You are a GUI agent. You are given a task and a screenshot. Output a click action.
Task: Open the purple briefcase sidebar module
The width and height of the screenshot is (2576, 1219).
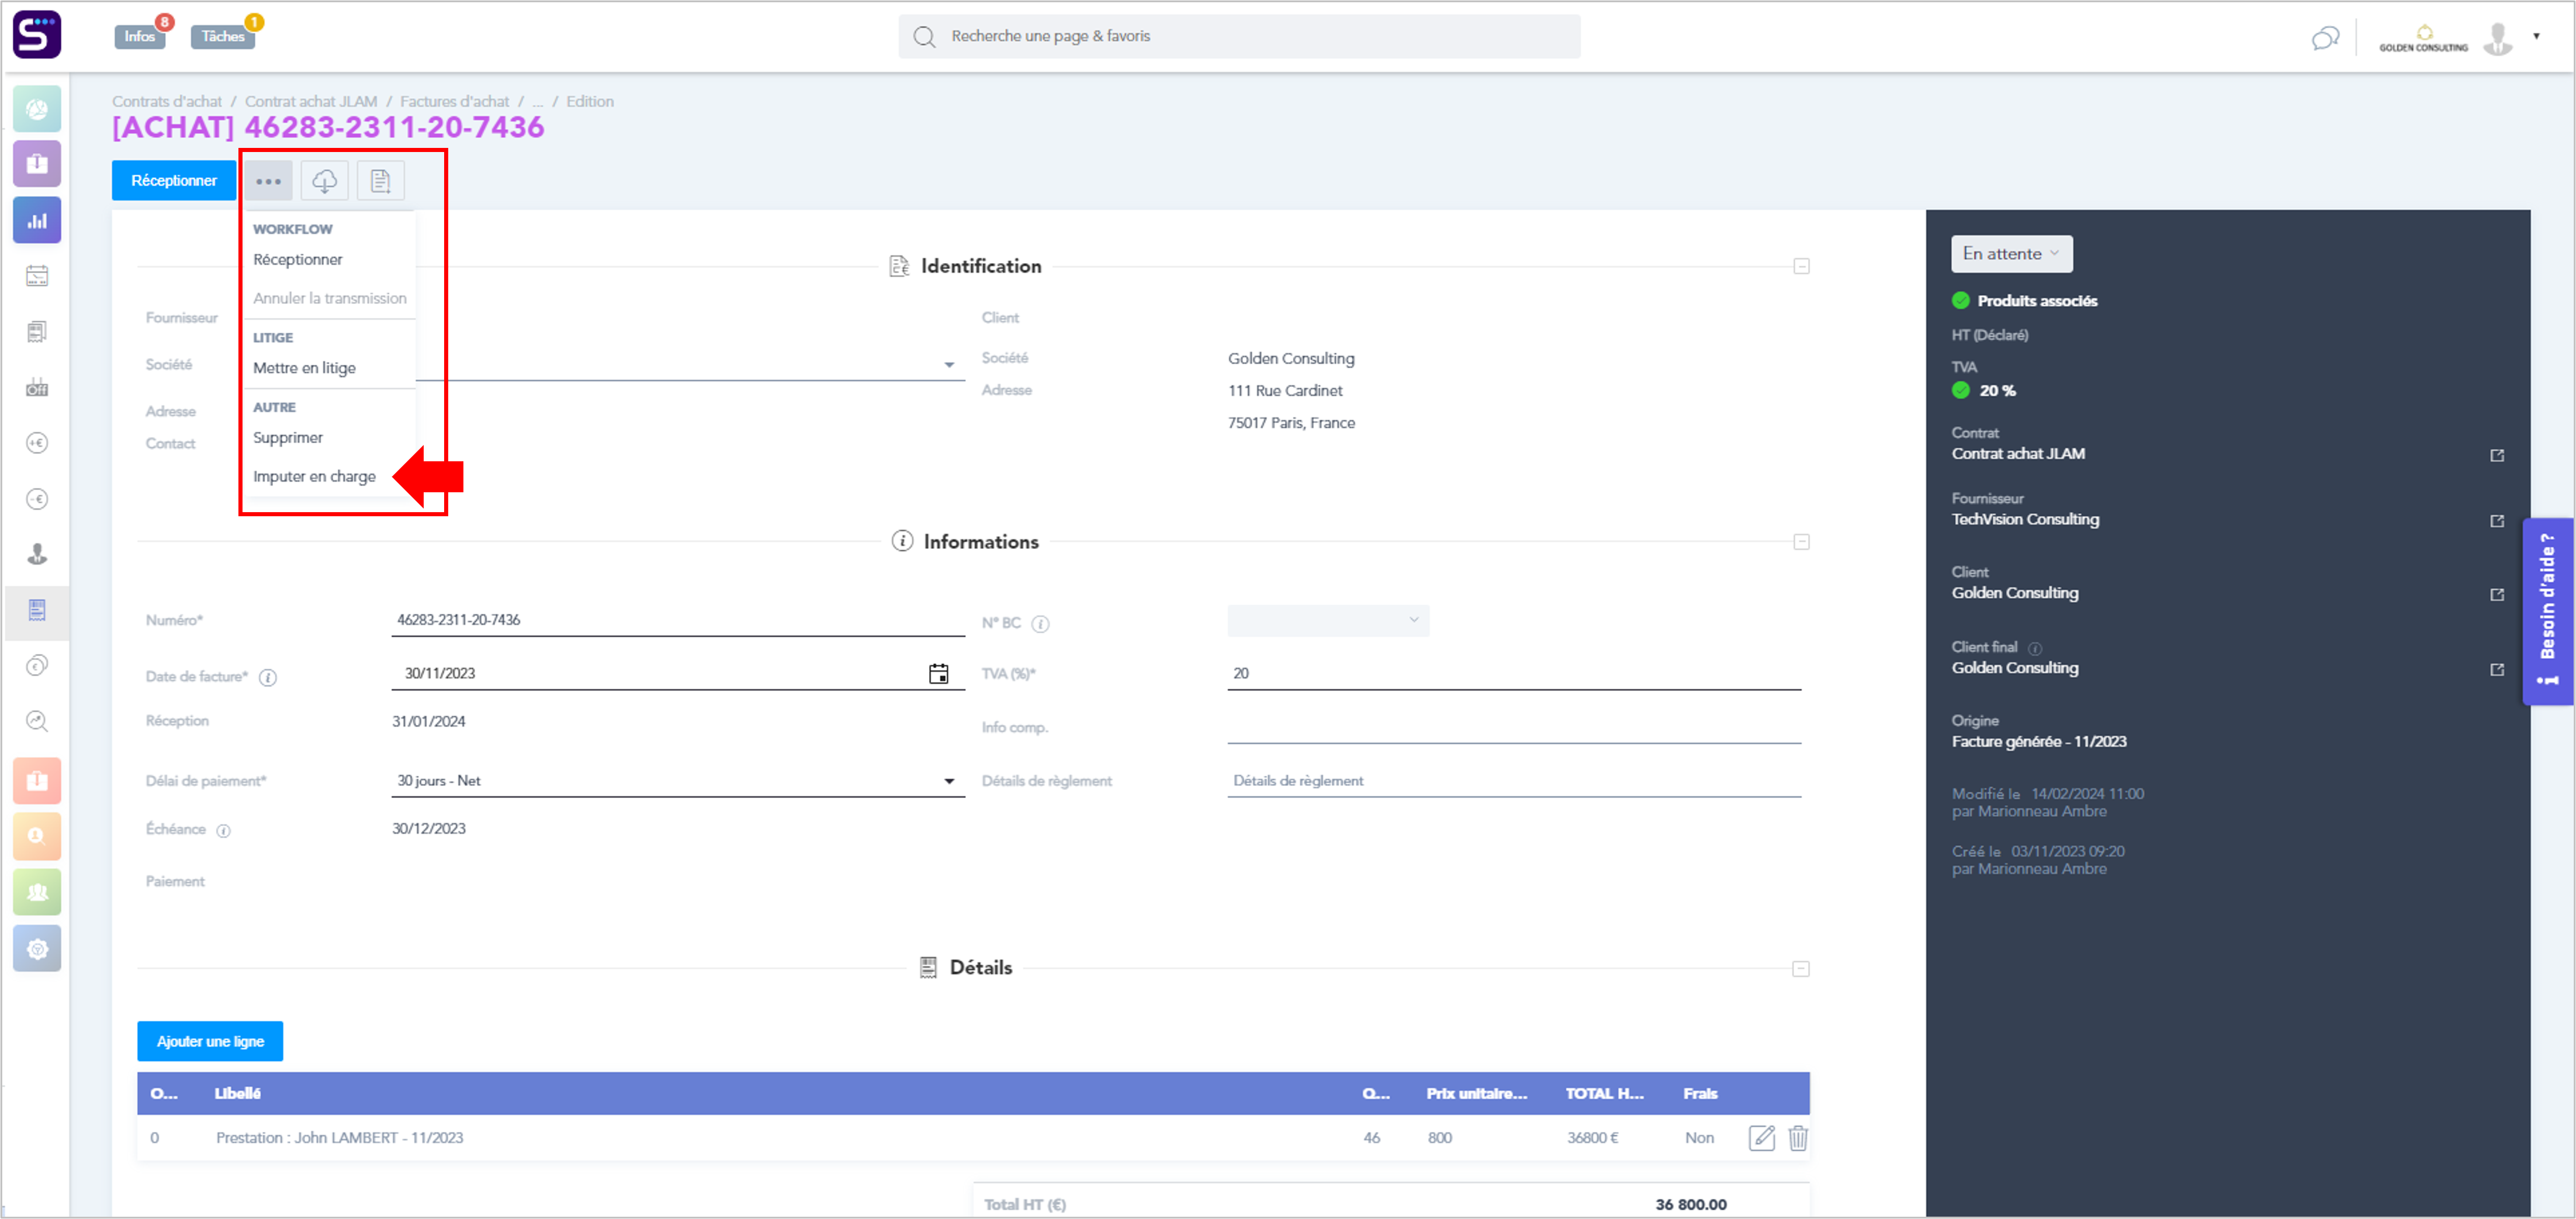pos(37,164)
